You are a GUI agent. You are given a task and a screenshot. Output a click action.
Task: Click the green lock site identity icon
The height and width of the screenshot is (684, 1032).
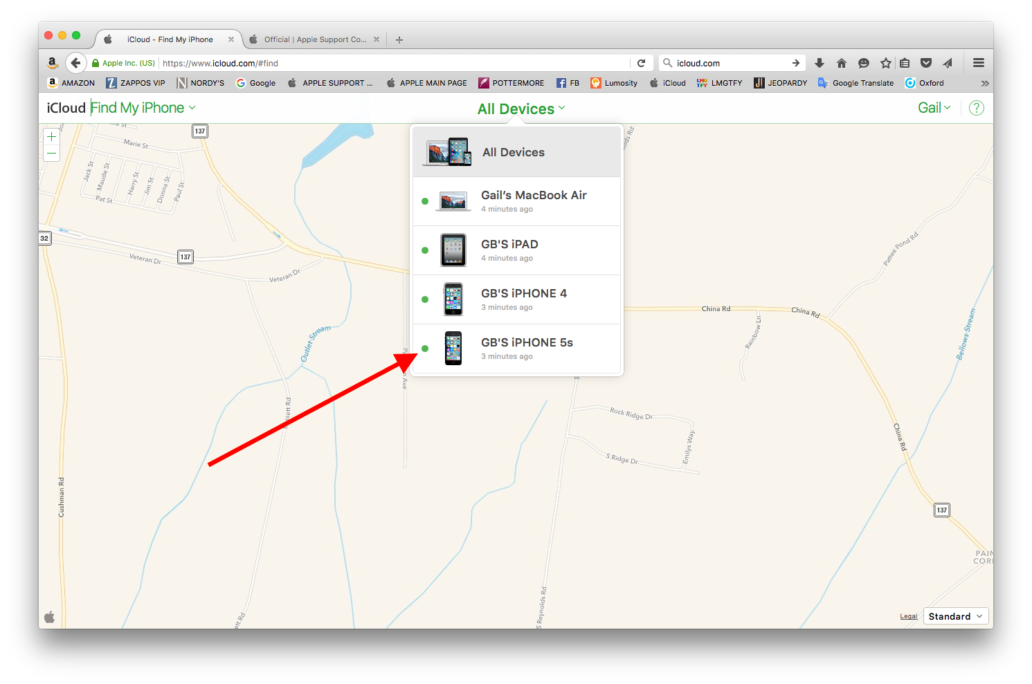pos(96,63)
